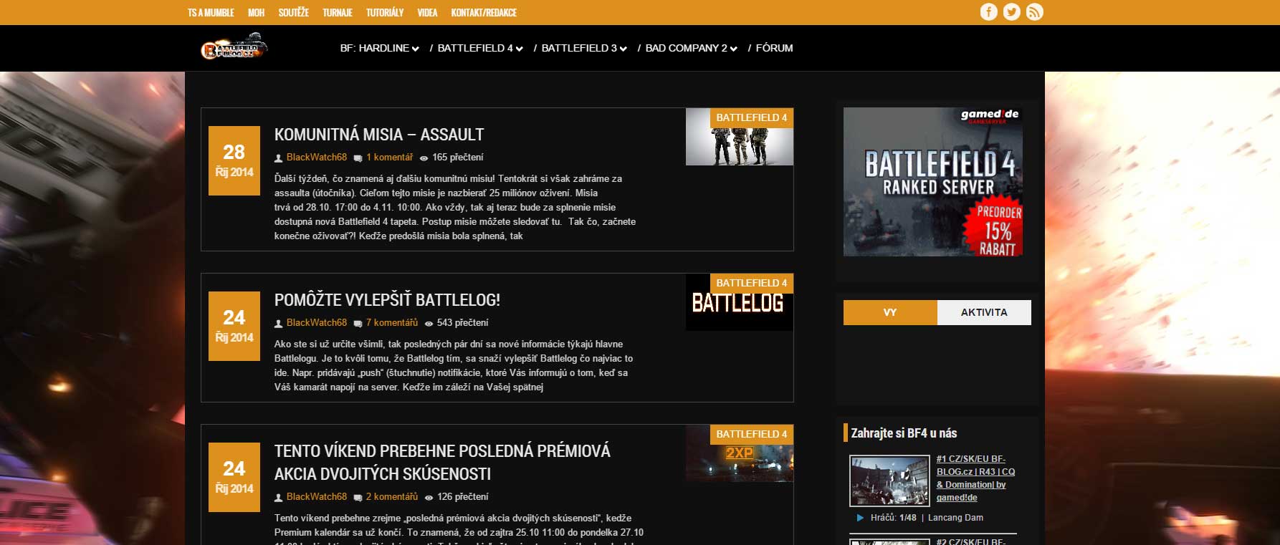Click author icon beside BlackWatch68 in Komunitná misia post
Screen dimensions: 1280x545
click(279, 158)
